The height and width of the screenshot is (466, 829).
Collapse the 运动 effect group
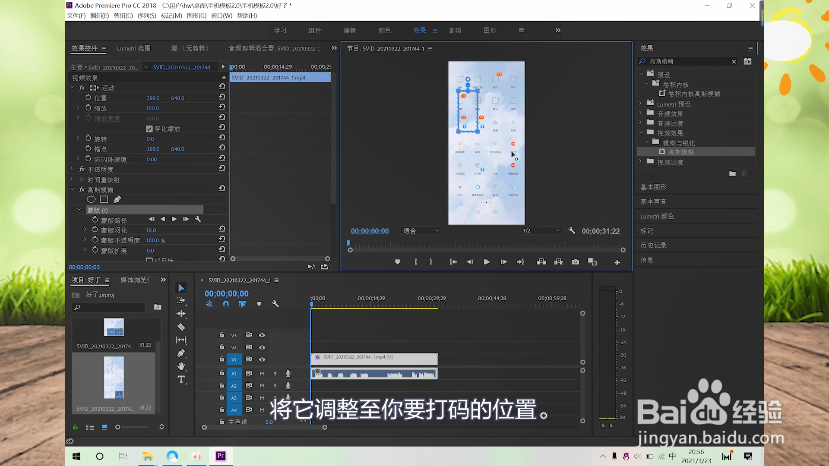73,88
